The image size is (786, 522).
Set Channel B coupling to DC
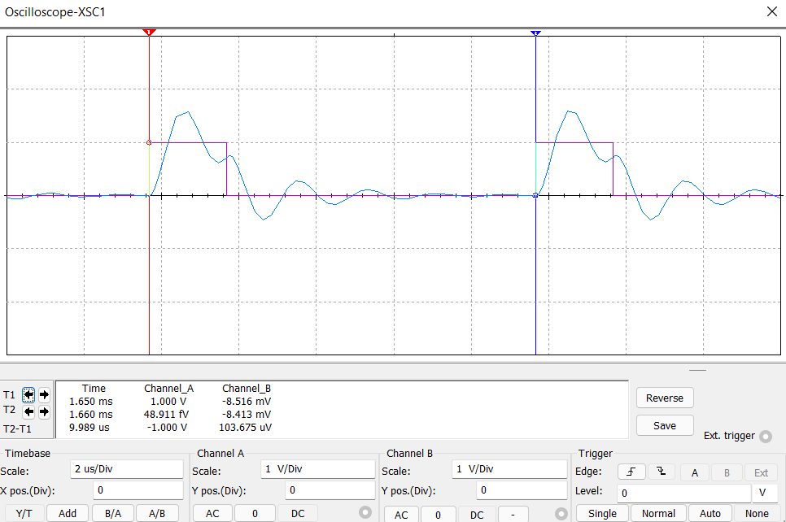pyautogui.click(x=477, y=515)
